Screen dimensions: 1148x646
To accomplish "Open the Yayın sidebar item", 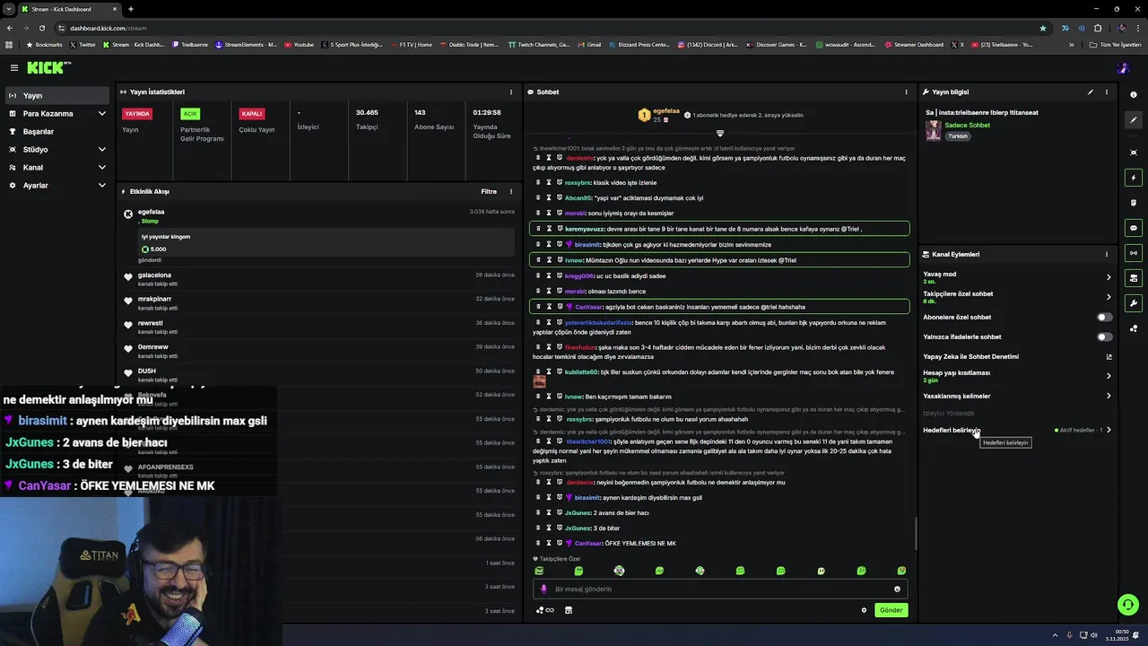I will 56,95.
